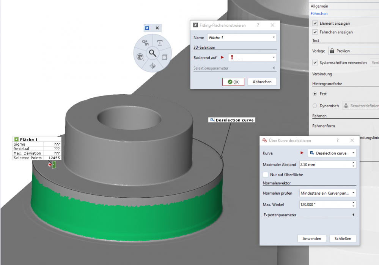Select the person-shaped icon in radial menu

pos(145,43)
